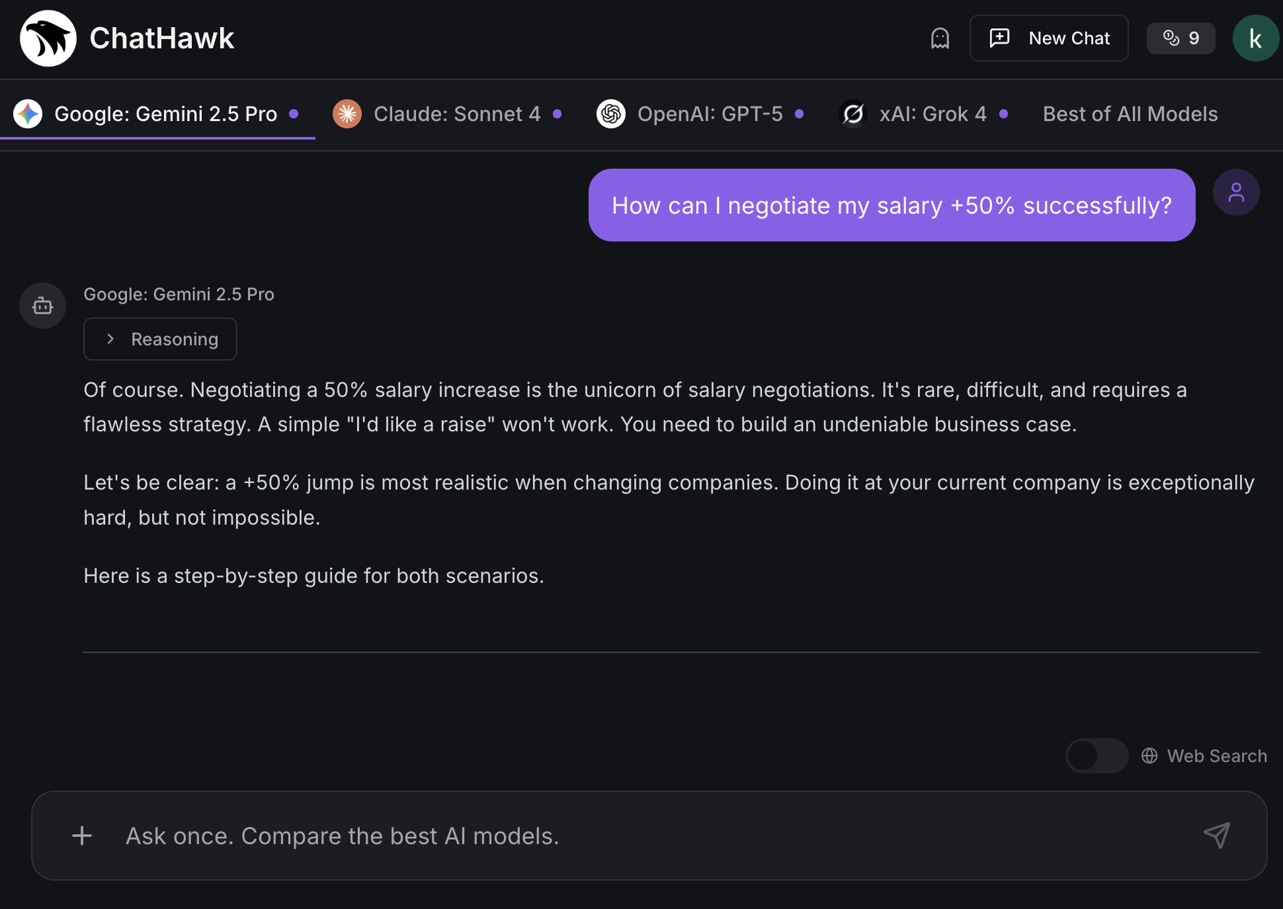Click the plus attachment icon

pos(82,836)
